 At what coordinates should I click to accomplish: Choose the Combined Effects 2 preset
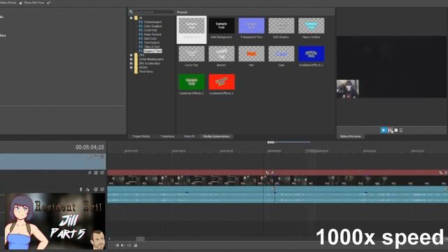(x=191, y=84)
